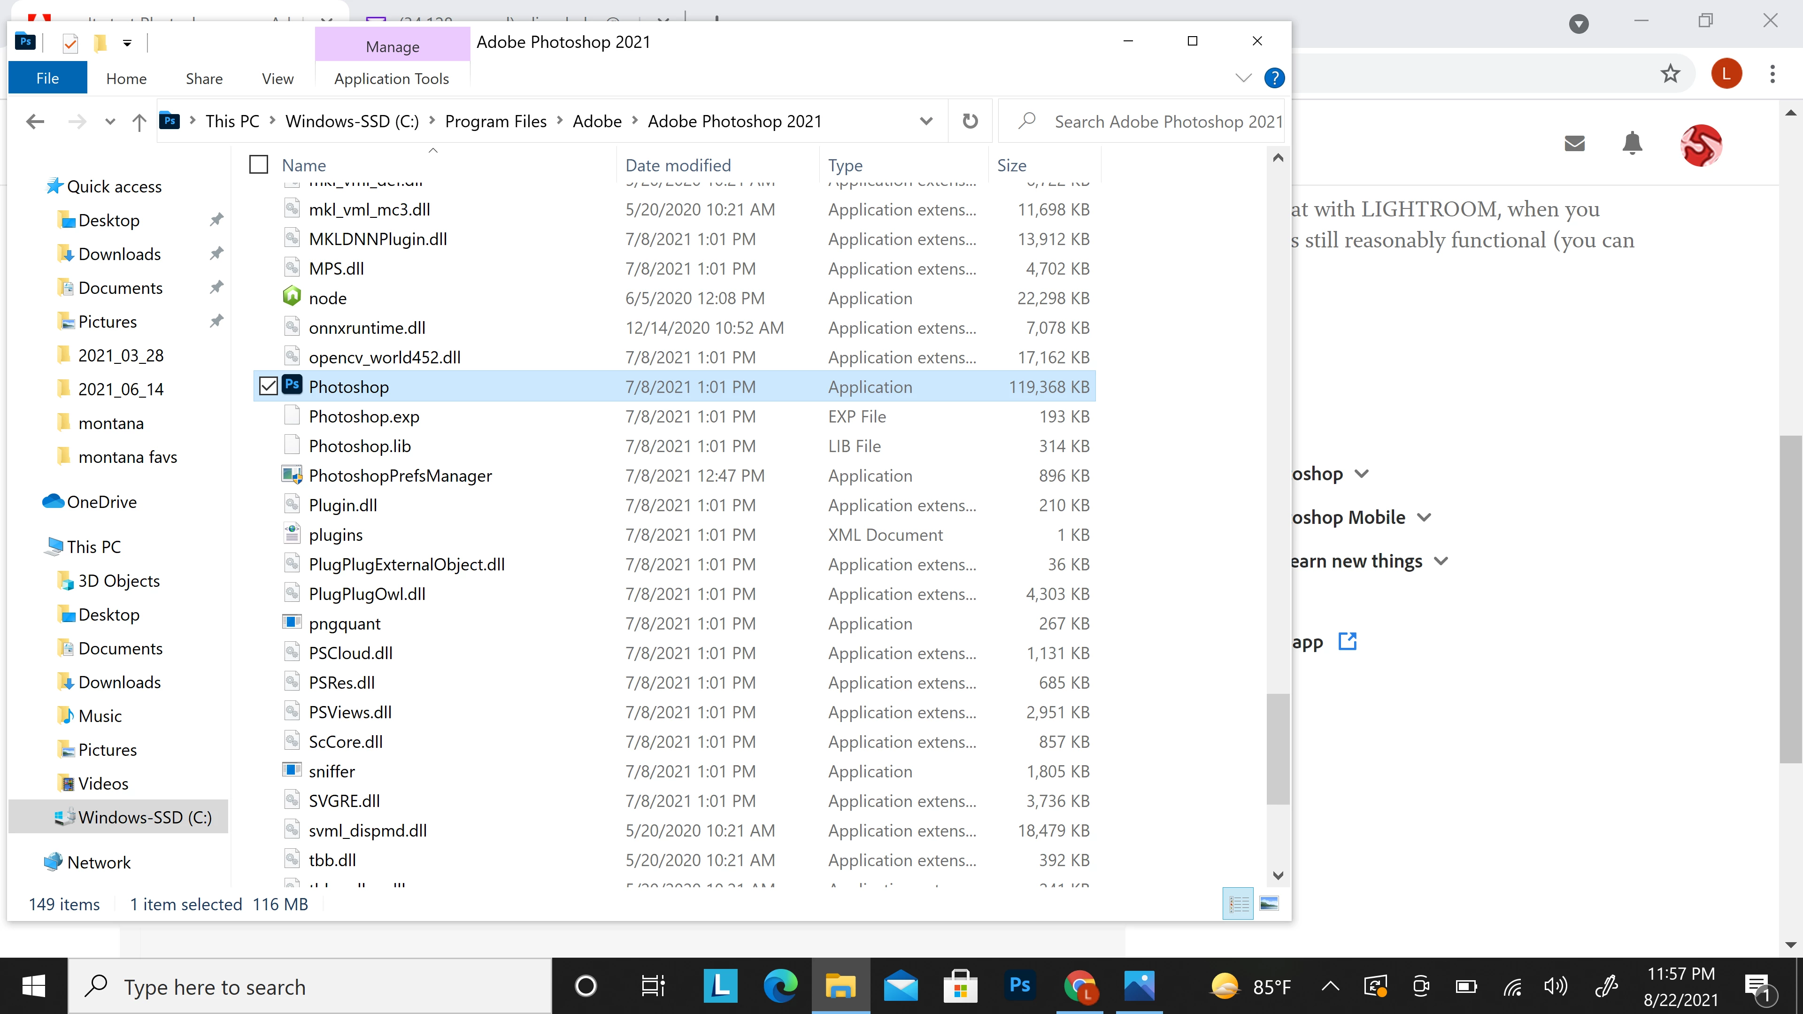Click the Refresh button in address bar
Image resolution: width=1803 pixels, height=1014 pixels.
[970, 121]
